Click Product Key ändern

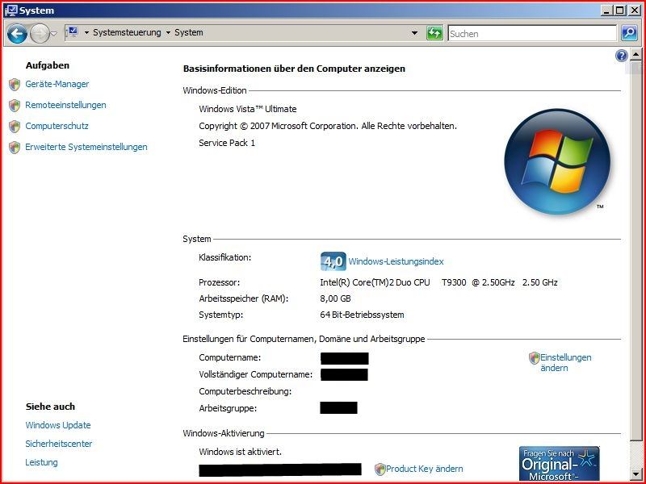[x=425, y=469]
